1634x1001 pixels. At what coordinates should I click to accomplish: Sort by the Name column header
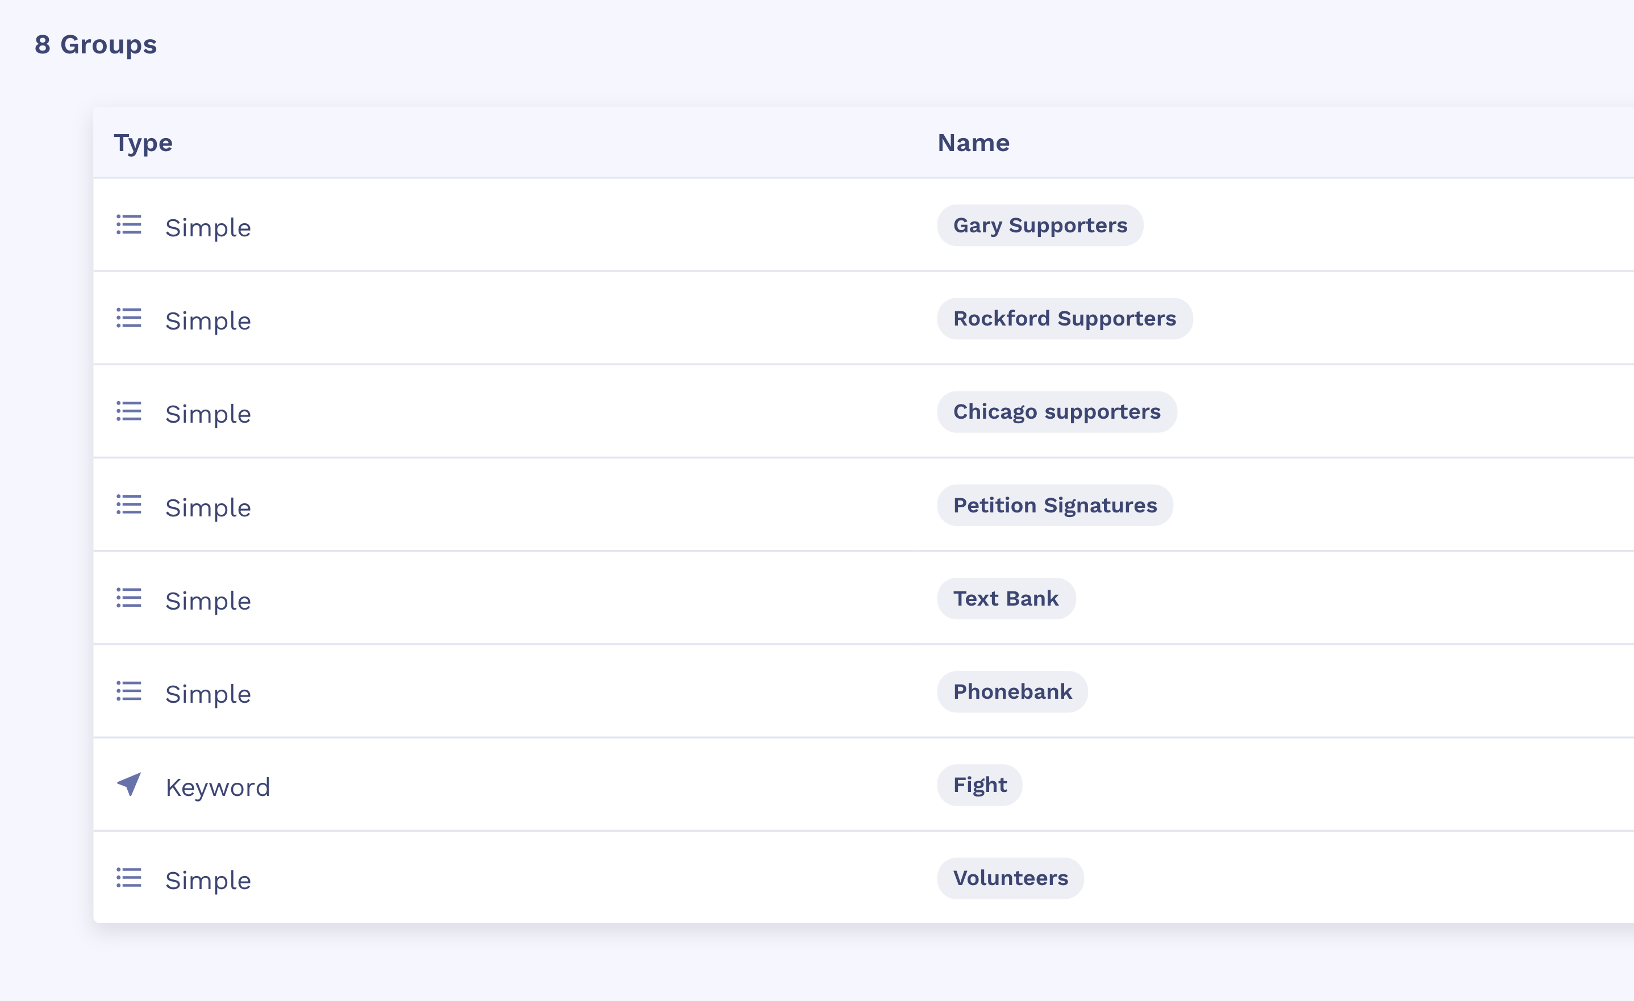pyautogui.click(x=973, y=143)
